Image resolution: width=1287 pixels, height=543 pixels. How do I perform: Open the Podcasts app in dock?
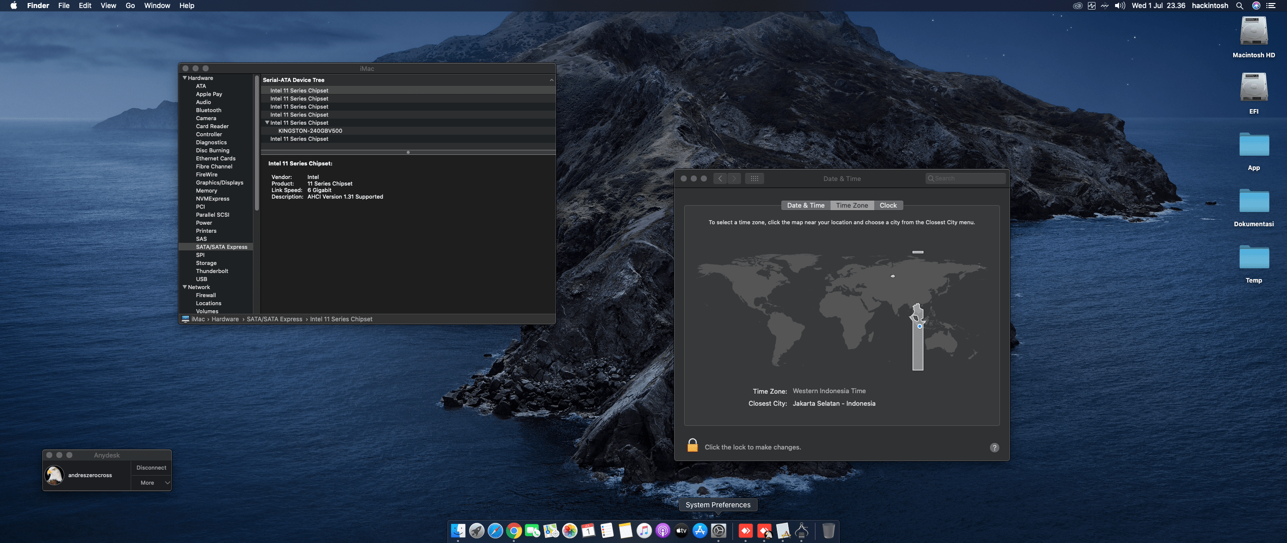click(x=663, y=530)
